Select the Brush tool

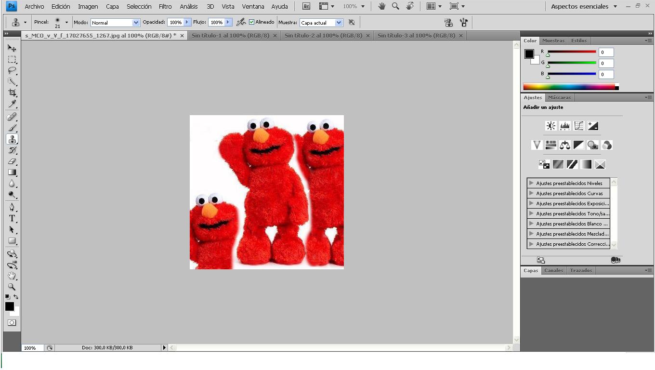click(x=12, y=128)
